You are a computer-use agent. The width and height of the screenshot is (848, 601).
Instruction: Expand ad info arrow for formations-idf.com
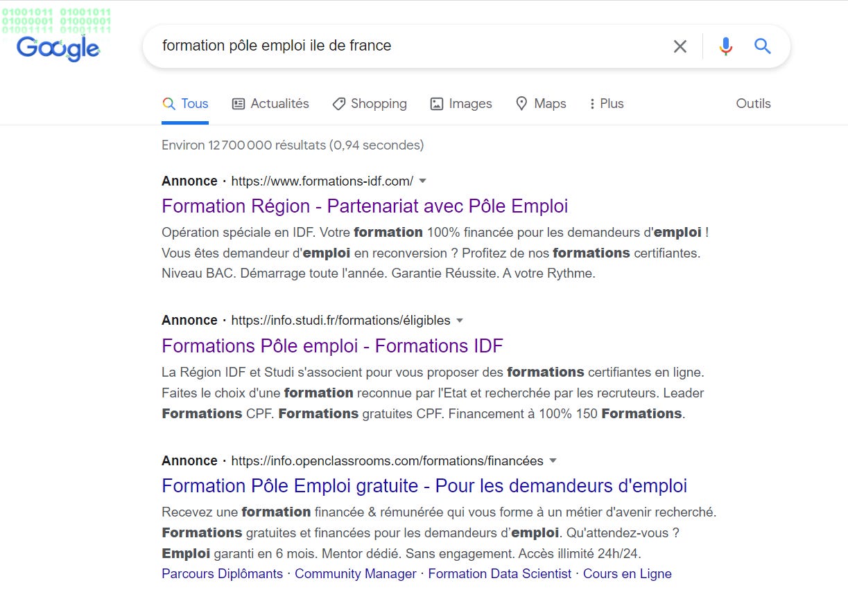pos(423,181)
